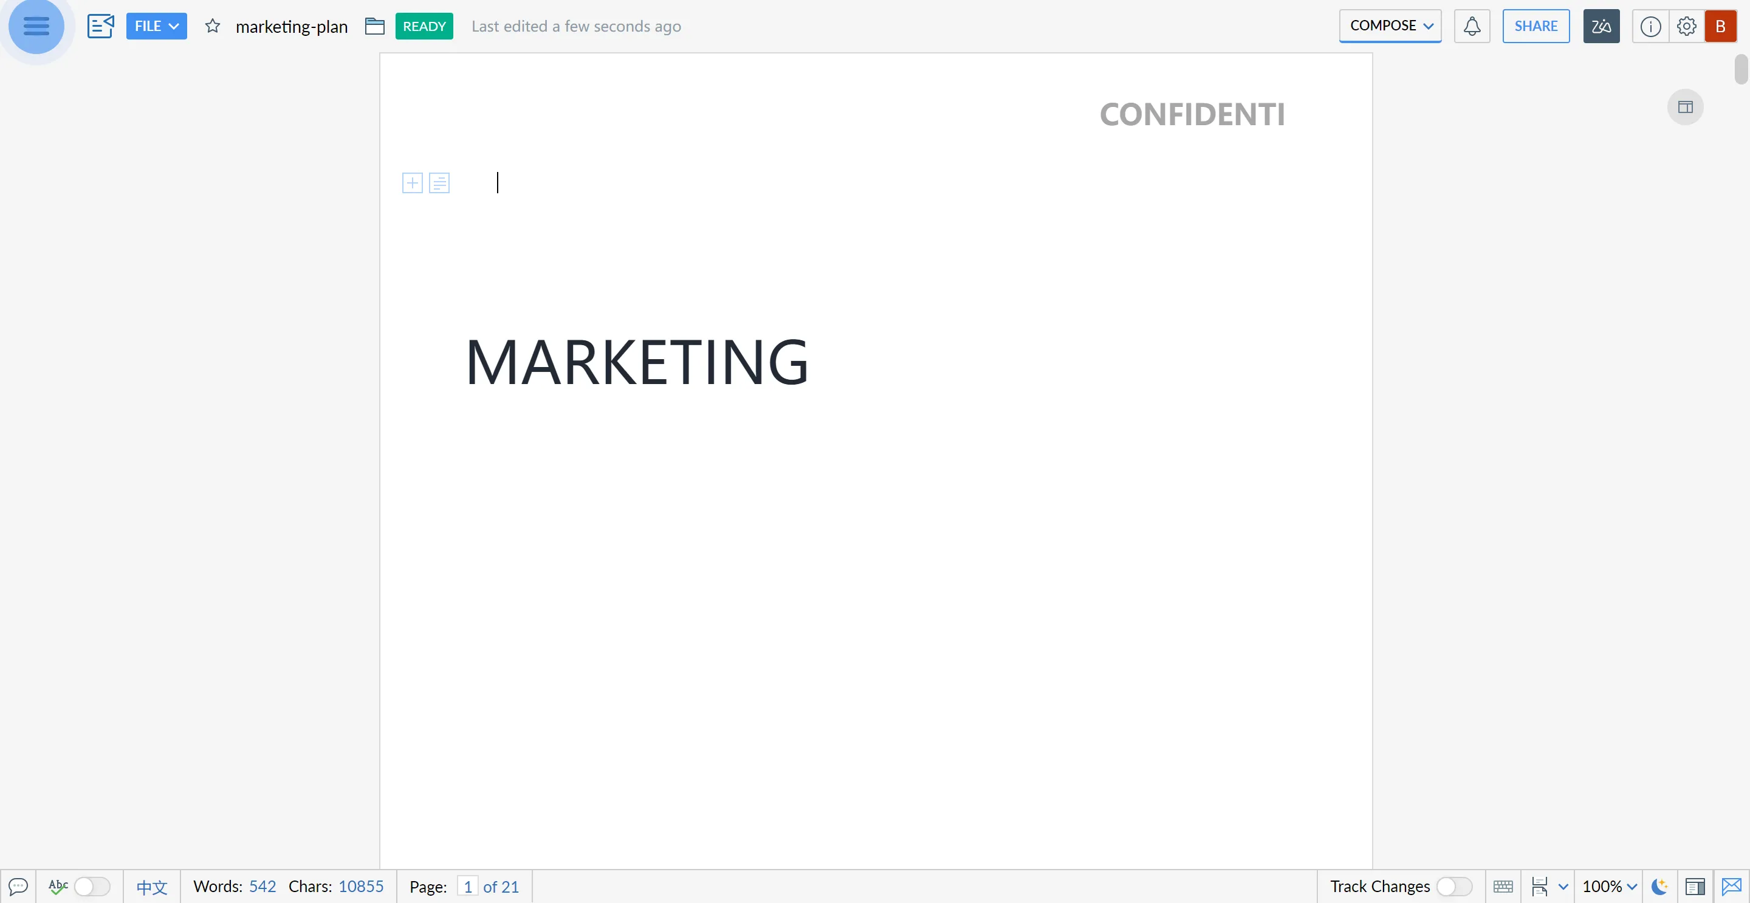1750x903 pixels.
Task: Click page number input field
Action: click(x=468, y=887)
